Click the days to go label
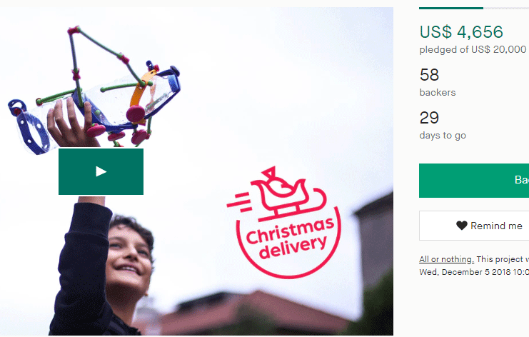Viewport: 529px width, 337px height. click(443, 136)
